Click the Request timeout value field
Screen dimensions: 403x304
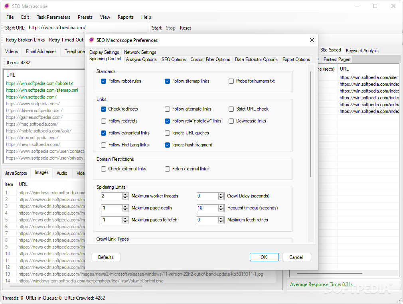(207, 208)
